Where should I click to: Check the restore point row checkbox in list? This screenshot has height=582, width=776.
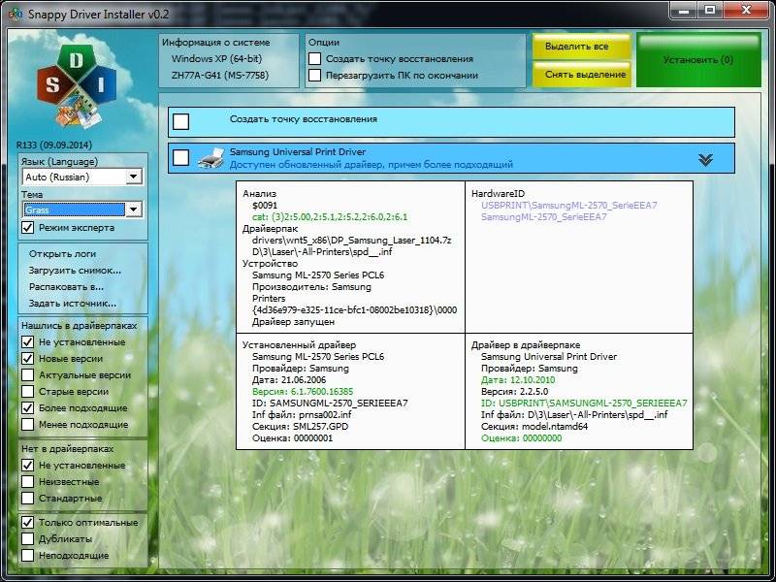(x=181, y=121)
